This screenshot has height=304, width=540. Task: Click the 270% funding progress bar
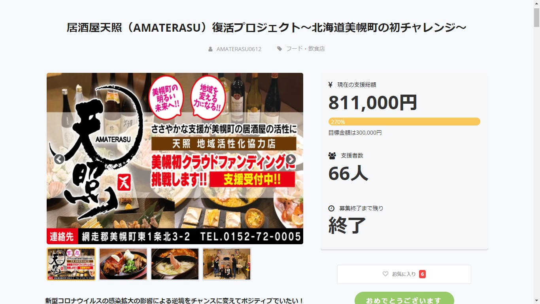tap(404, 122)
